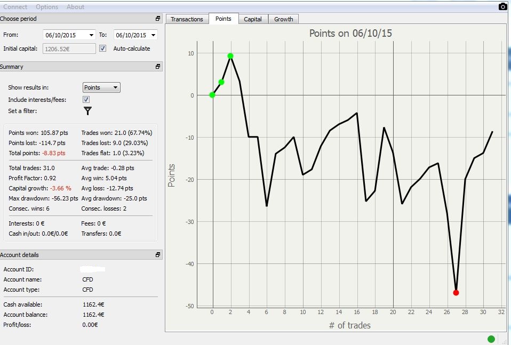
Task: Click 'Max drawdown: -56.23 pts' text
Action: coord(43,198)
